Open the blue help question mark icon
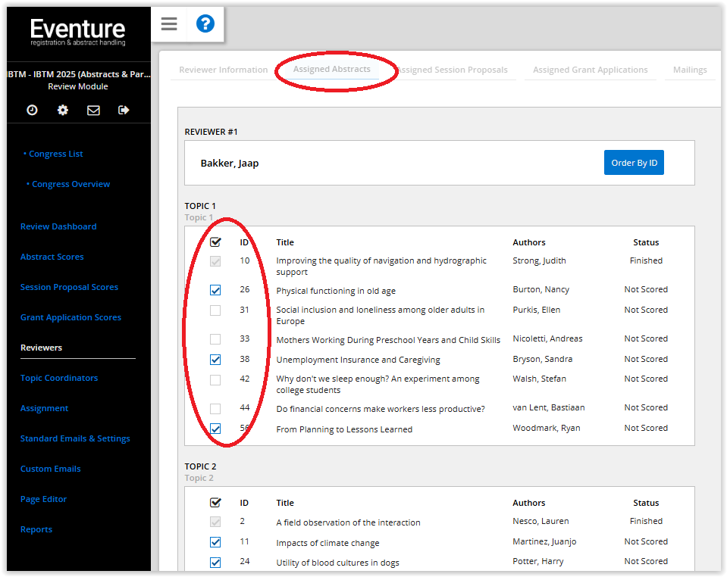 pyautogui.click(x=205, y=23)
